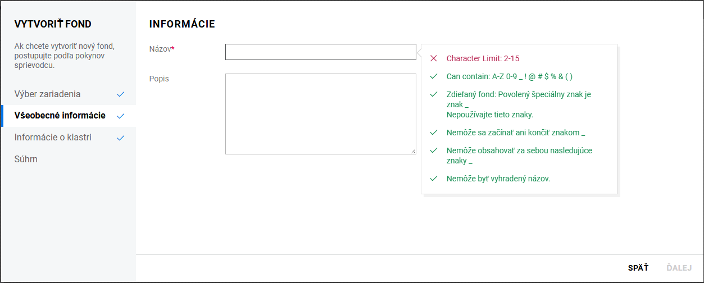Viewport: 704px width, 283px height.
Task: Click green check beside "Can contain" rule
Action: [x=433, y=76]
